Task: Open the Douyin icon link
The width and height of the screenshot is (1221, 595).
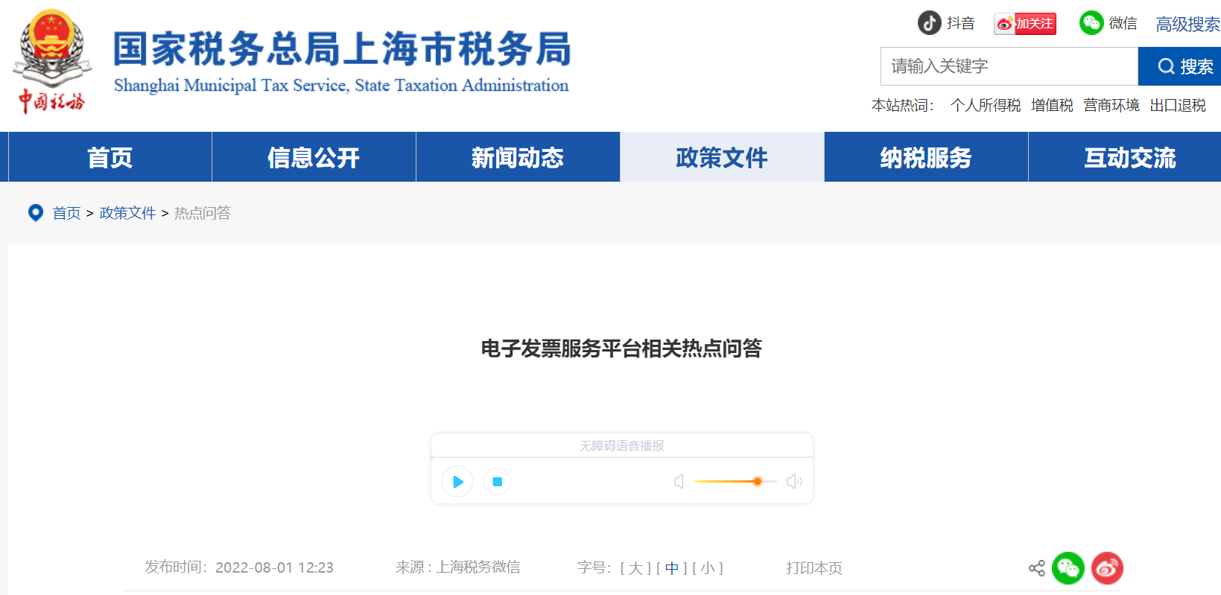Action: [x=929, y=23]
